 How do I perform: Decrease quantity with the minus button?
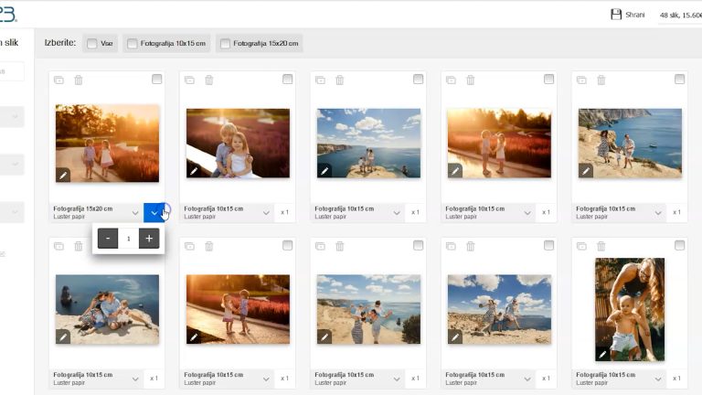pos(108,239)
